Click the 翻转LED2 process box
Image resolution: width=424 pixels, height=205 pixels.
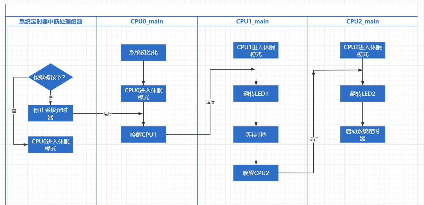[x=363, y=93]
